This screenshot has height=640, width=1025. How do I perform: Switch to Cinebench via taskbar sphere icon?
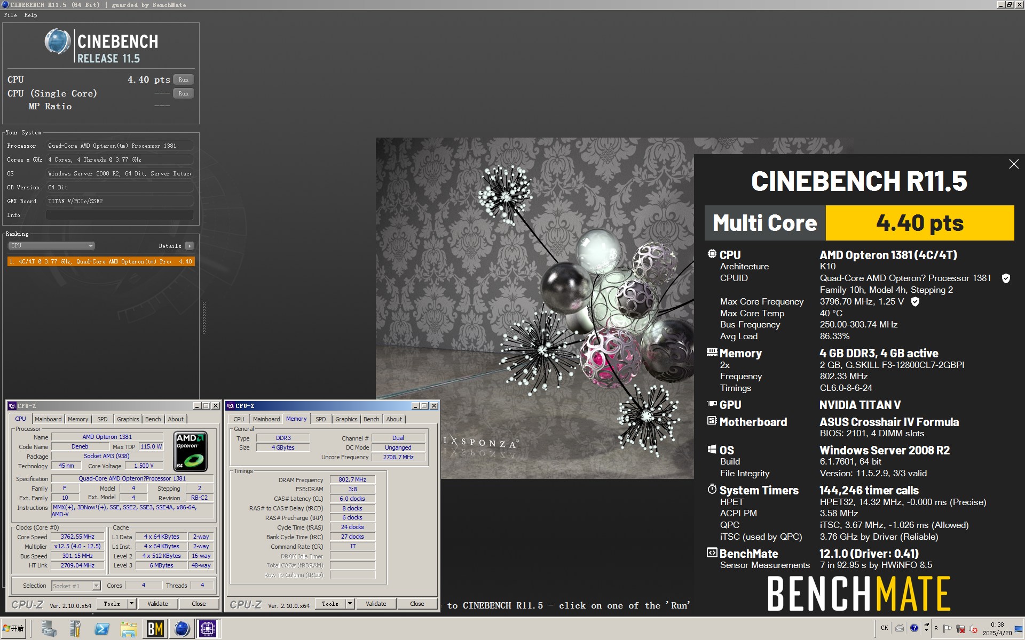click(x=182, y=629)
